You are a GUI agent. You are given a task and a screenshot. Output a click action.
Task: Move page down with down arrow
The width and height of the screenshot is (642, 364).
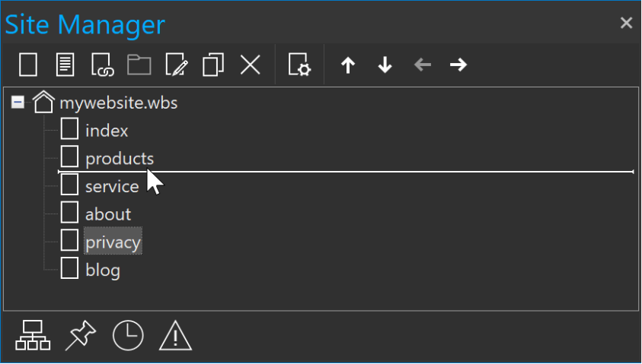(385, 65)
